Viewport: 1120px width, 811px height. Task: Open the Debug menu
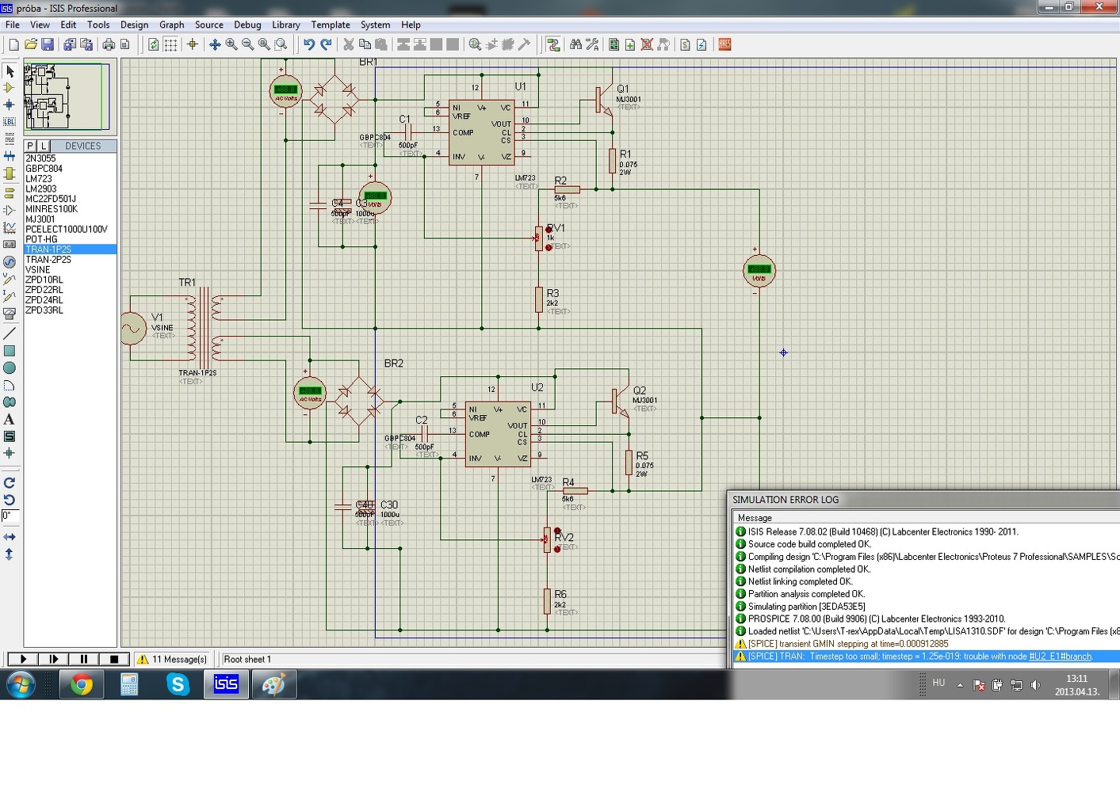247,25
